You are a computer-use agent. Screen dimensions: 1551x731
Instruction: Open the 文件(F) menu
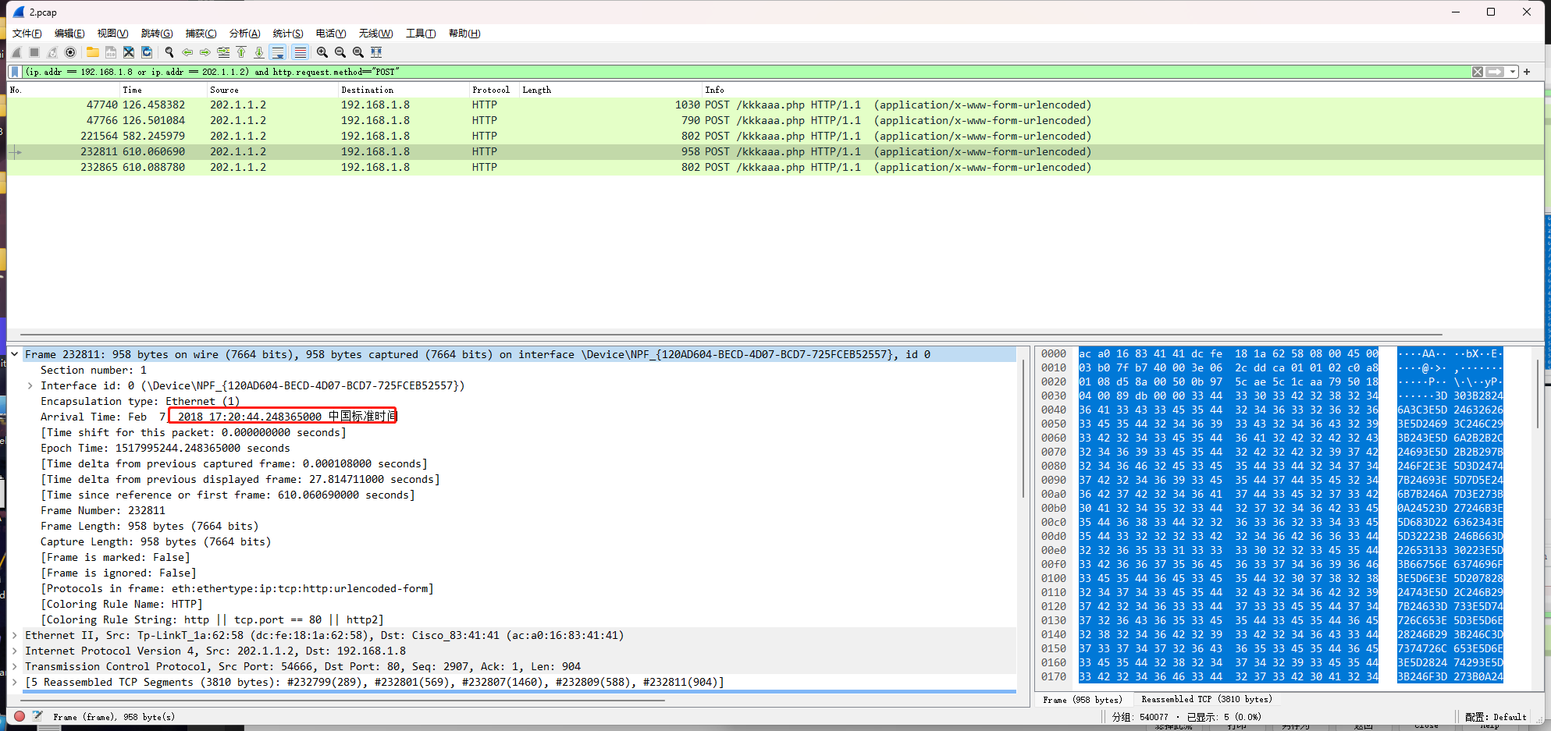tap(27, 34)
